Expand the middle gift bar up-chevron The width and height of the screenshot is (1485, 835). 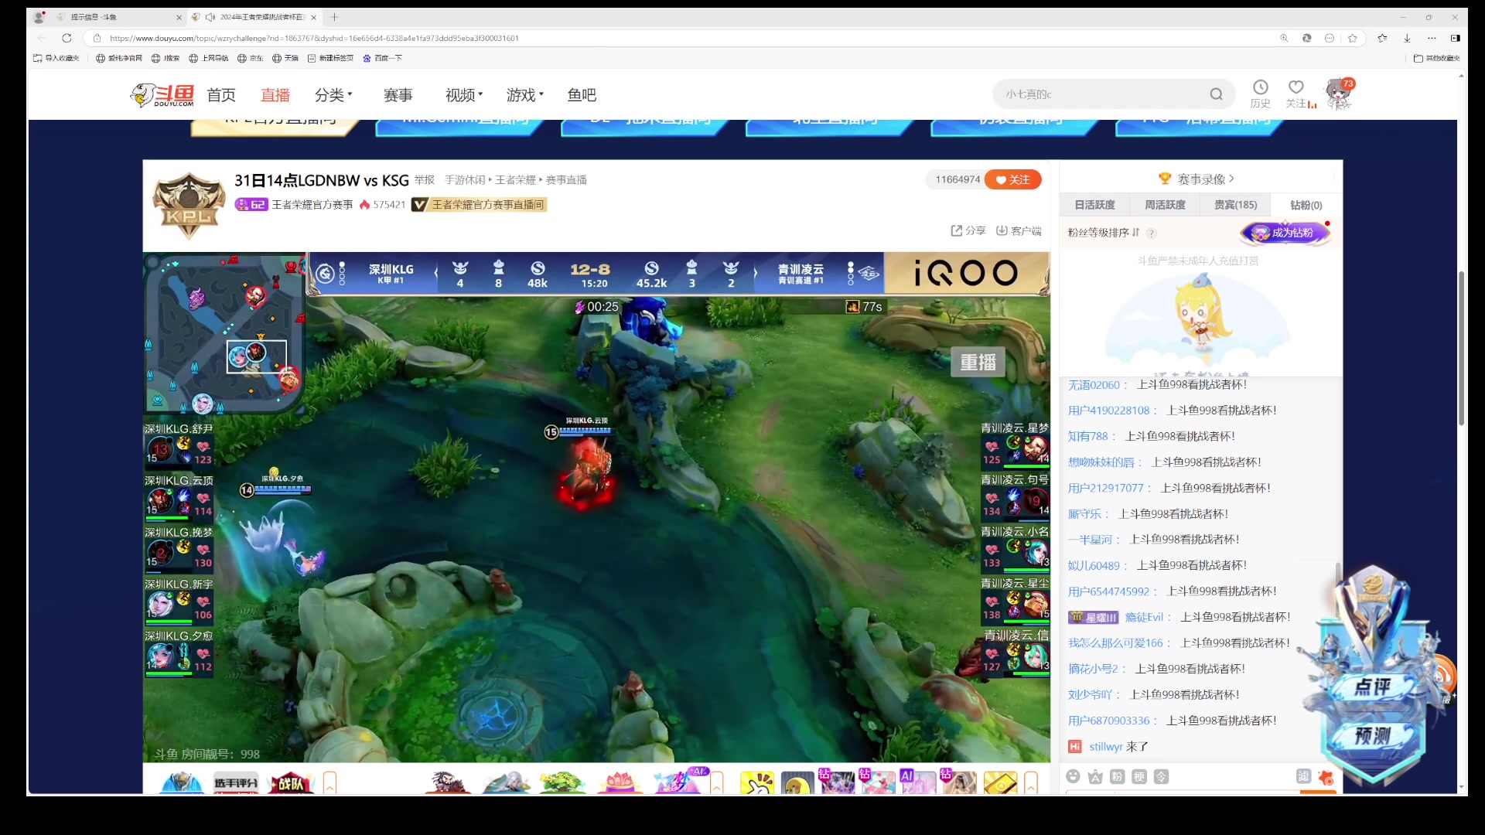[x=717, y=783]
